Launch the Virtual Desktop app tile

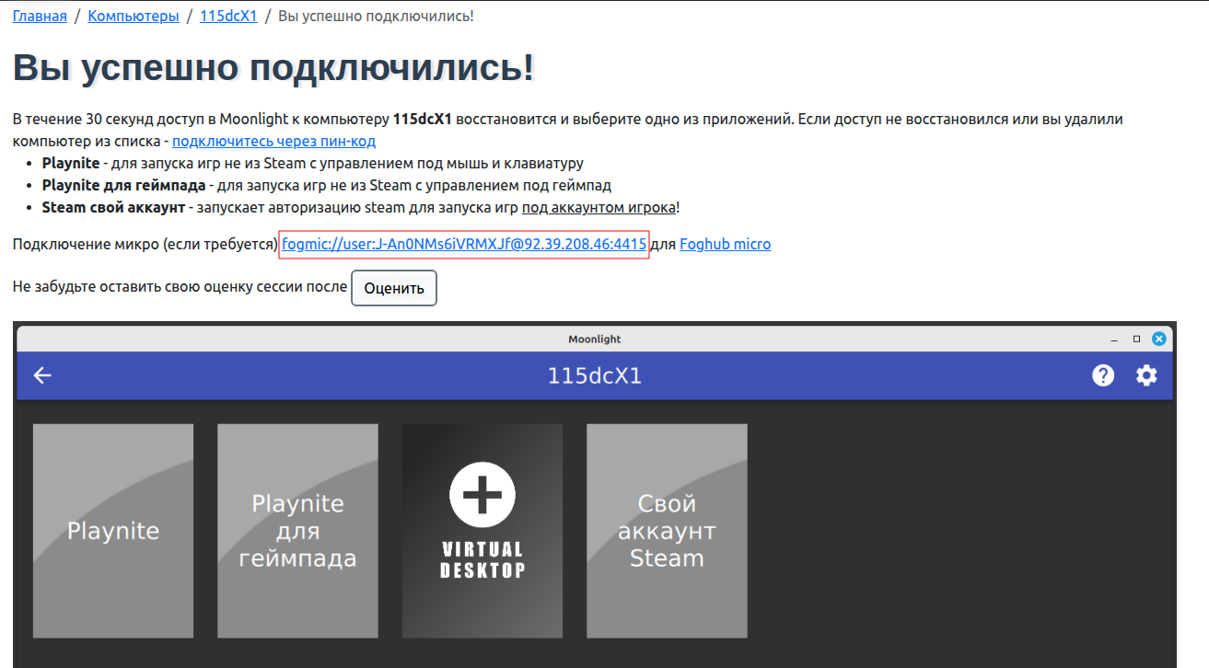pyautogui.click(x=482, y=531)
